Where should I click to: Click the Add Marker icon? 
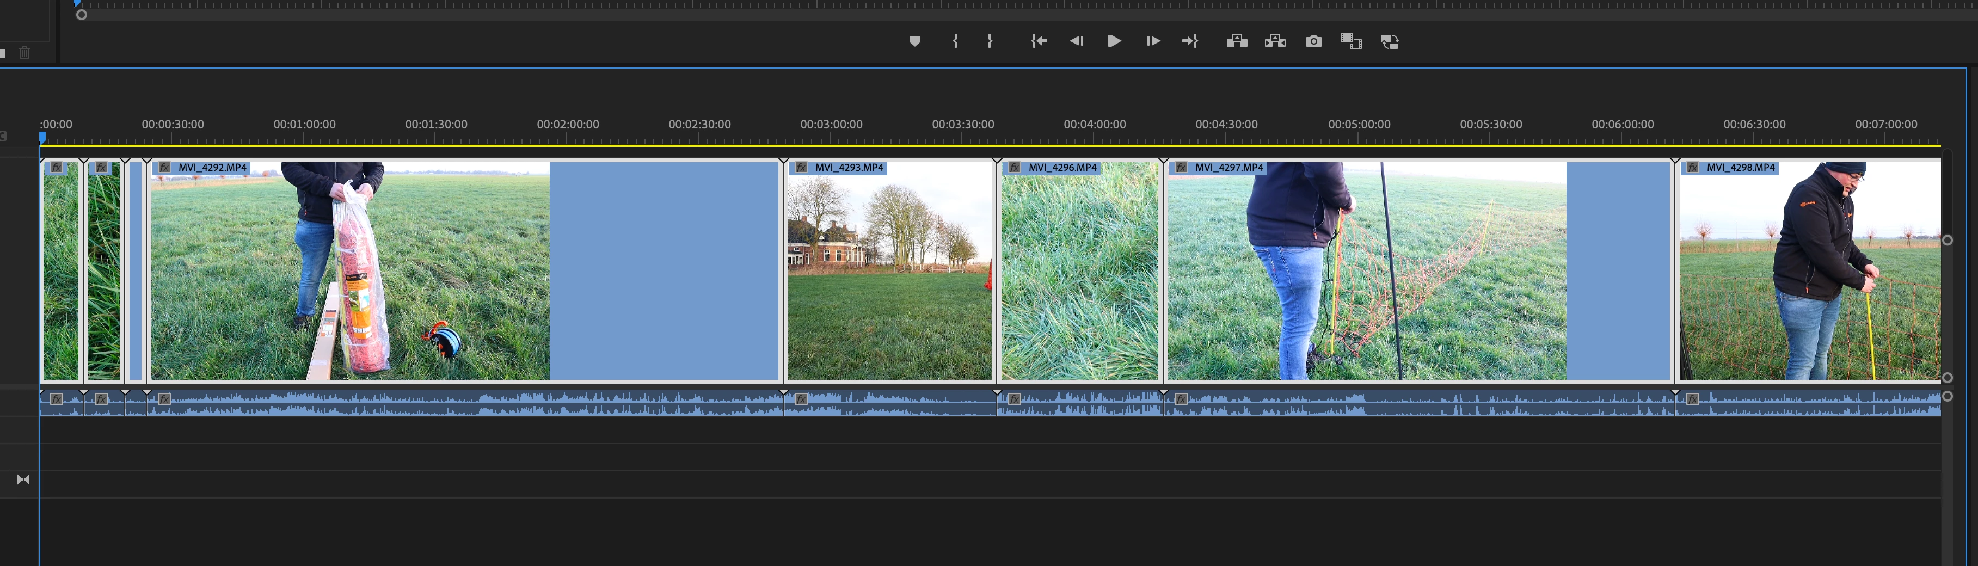[x=914, y=41]
